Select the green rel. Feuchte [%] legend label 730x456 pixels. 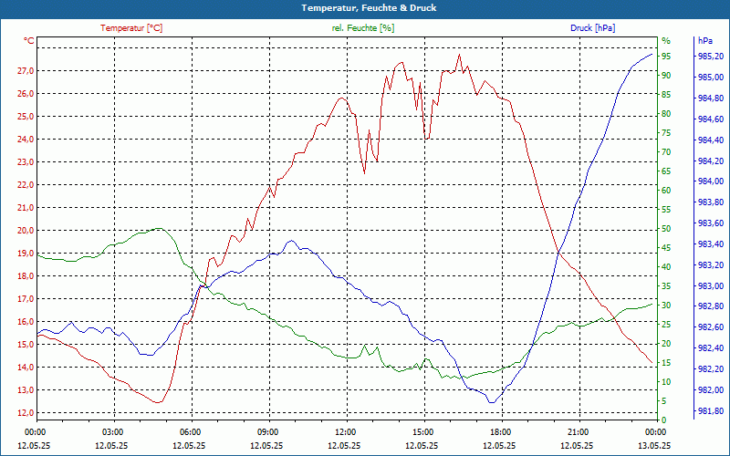[362, 28]
